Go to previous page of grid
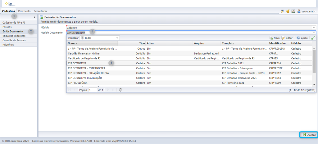This screenshot has height=144, width=318. pyautogui.click(x=75, y=90)
